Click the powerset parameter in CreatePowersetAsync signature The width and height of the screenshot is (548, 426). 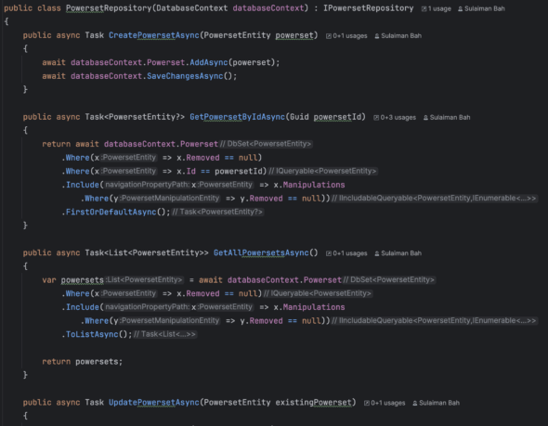[294, 35]
